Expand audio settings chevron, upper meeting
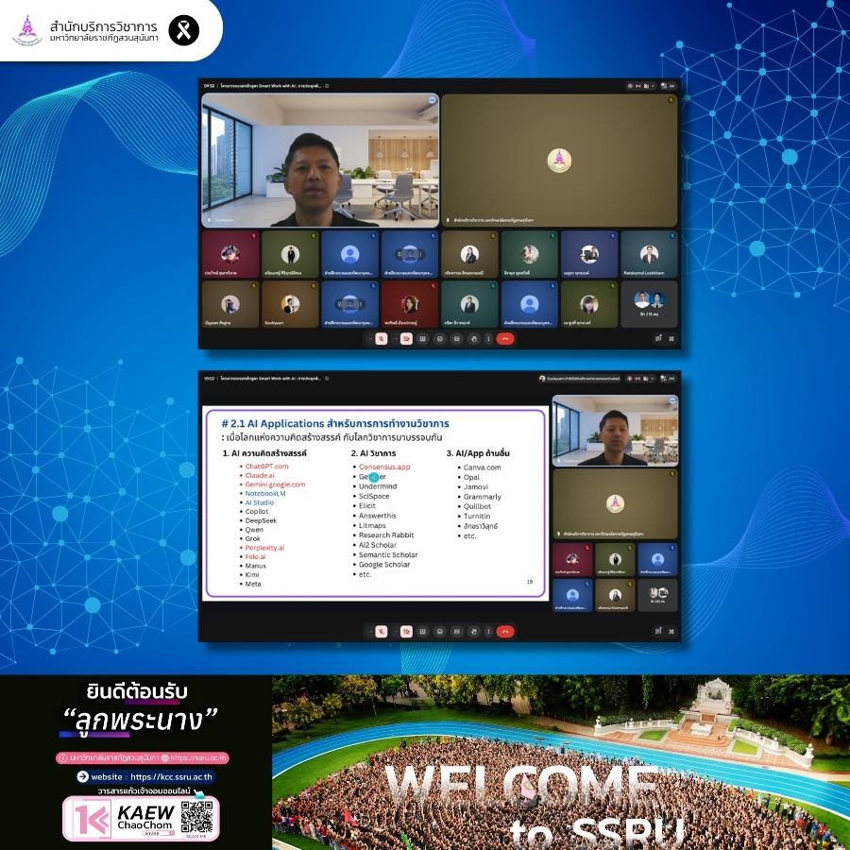Image resolution: width=850 pixels, height=850 pixels. pyautogui.click(x=371, y=339)
